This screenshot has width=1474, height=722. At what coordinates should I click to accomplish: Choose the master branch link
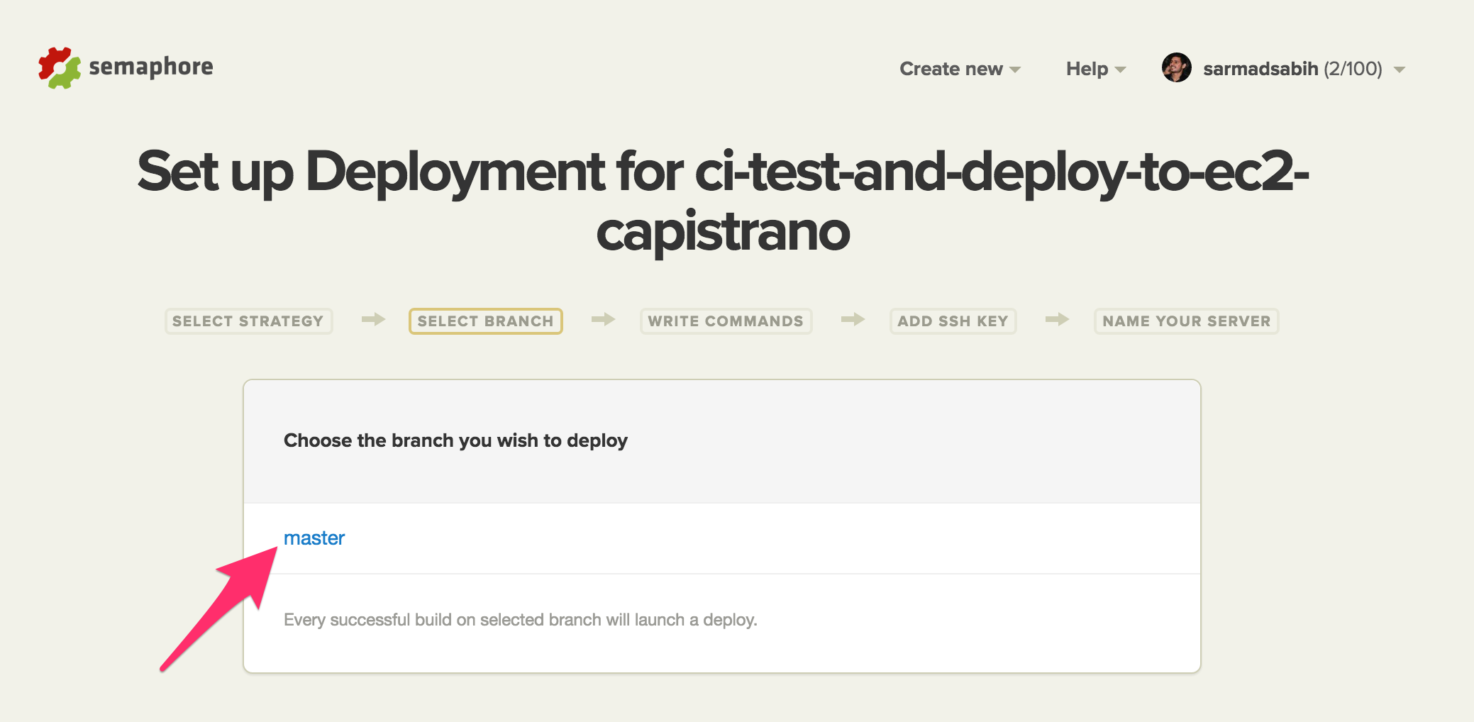click(x=314, y=538)
